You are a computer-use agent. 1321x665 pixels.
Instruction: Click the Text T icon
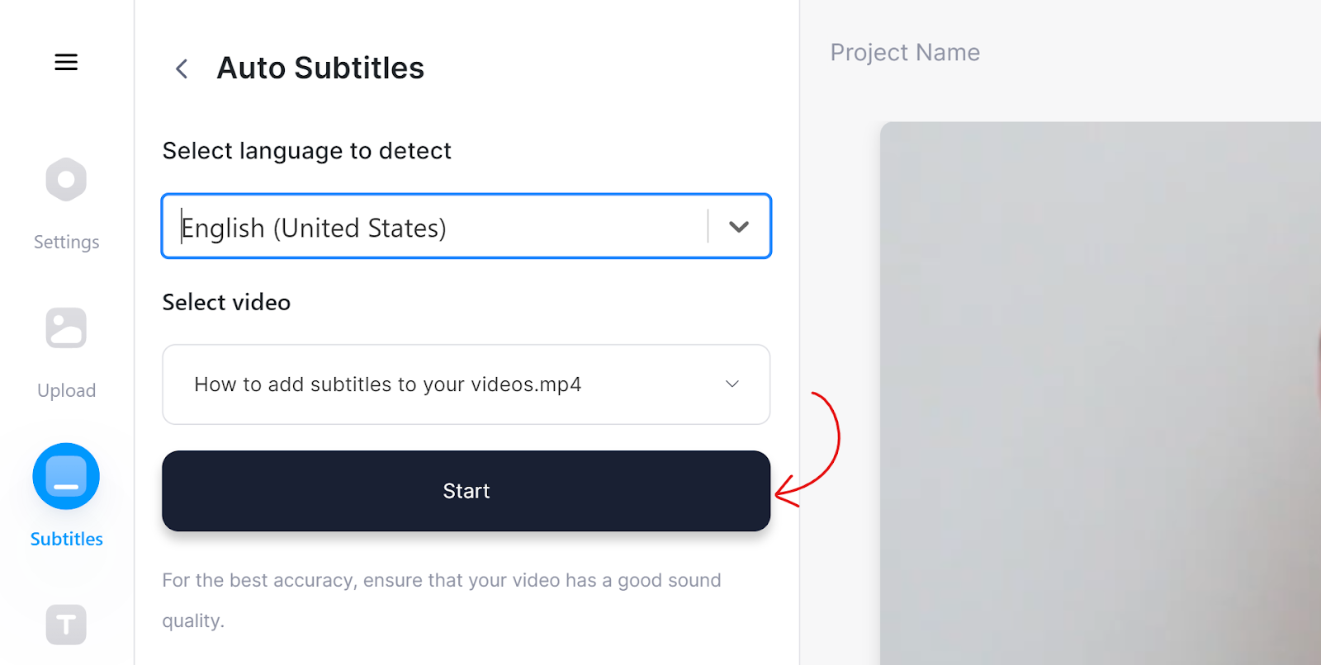point(66,625)
